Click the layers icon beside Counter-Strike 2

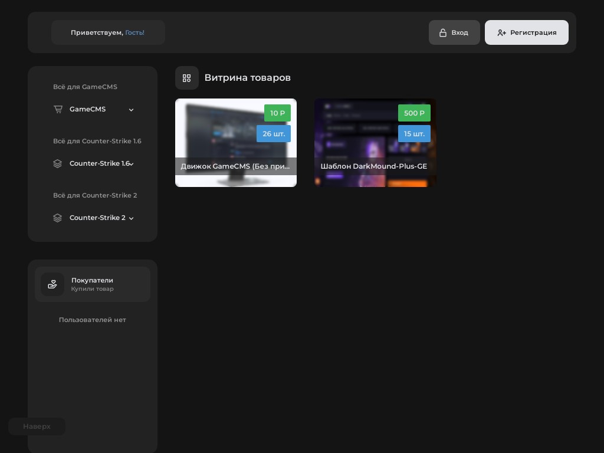click(58, 218)
